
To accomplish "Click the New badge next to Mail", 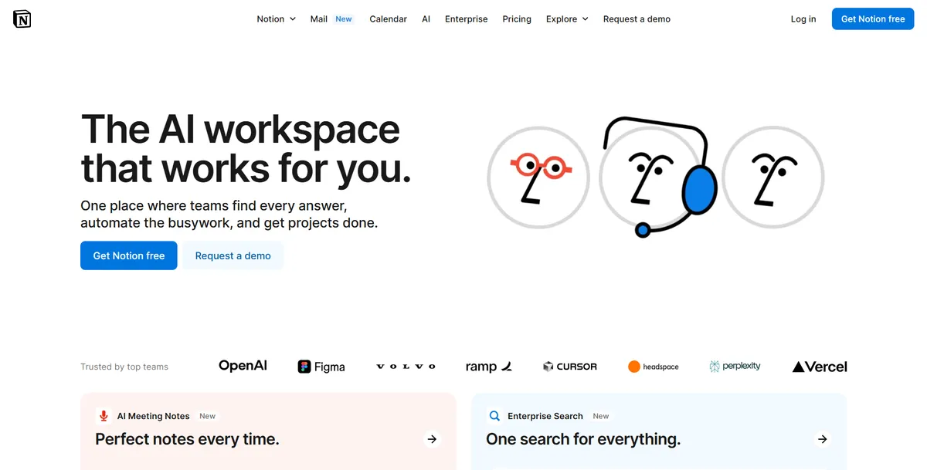I will (x=344, y=19).
